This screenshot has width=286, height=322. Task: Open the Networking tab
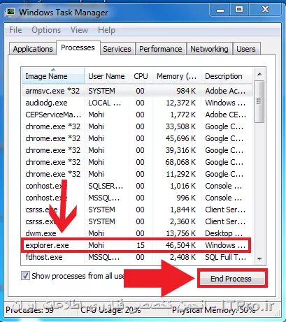pos(209,49)
